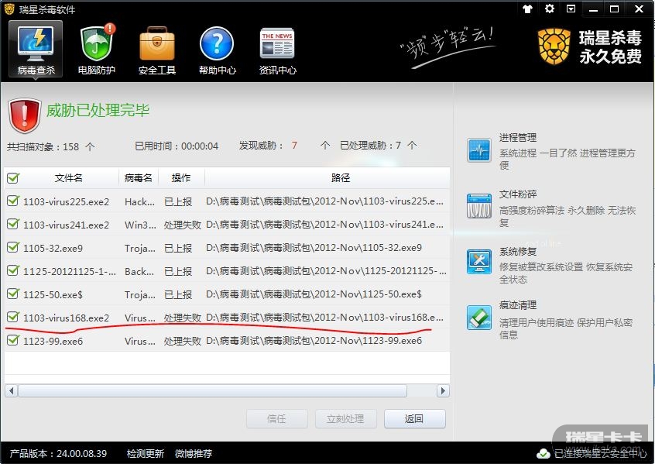Viewport: 655px width, 464px height.
Task: Open the 安全工具 toolbox tab
Action: tap(157, 49)
